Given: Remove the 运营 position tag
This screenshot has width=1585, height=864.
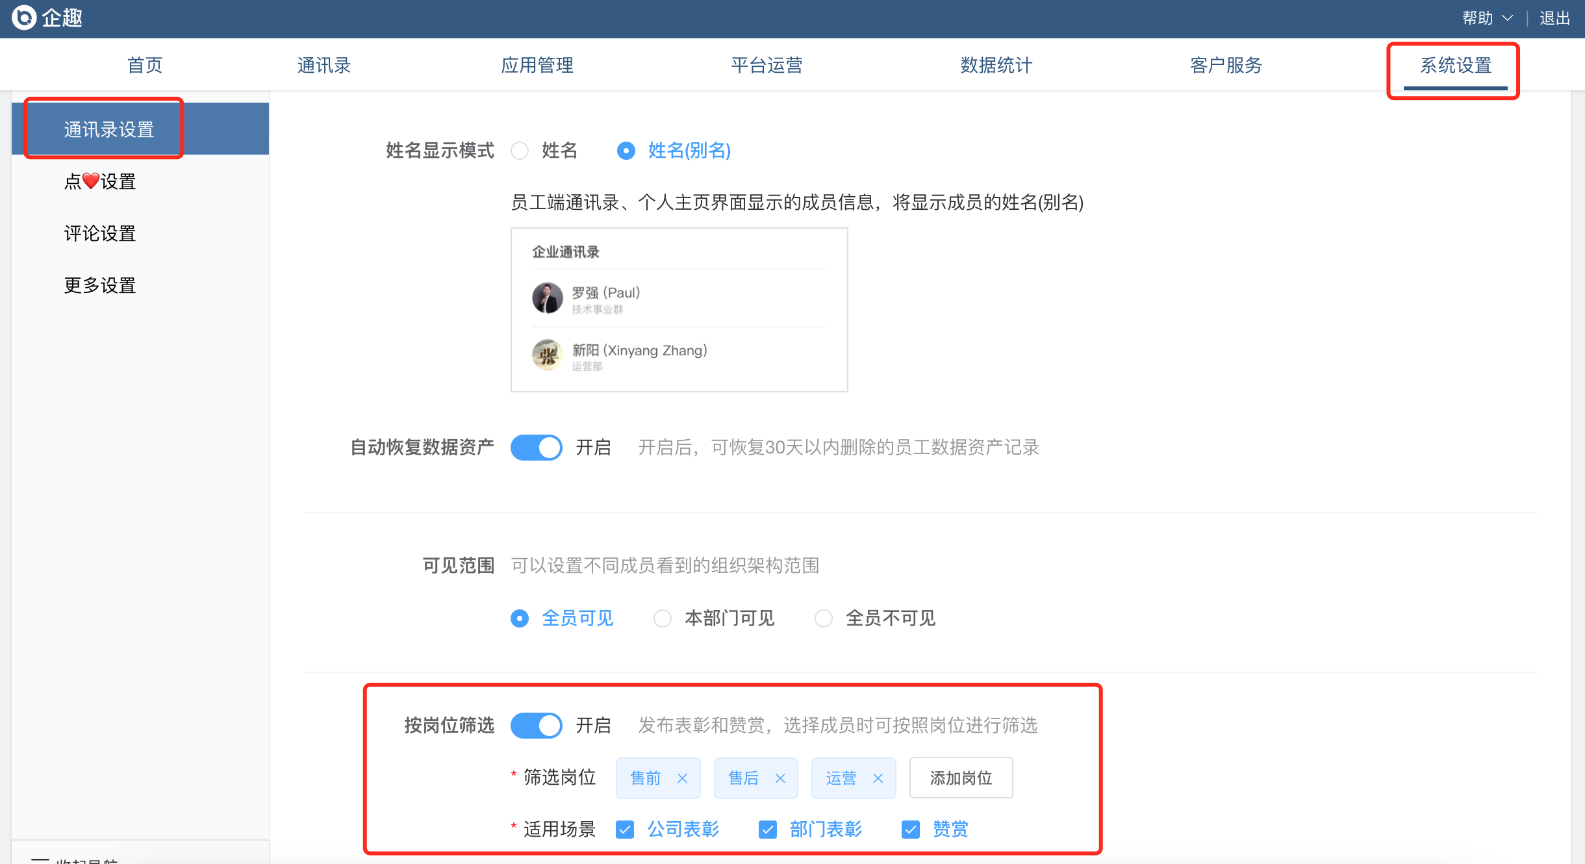Looking at the screenshot, I should [878, 778].
